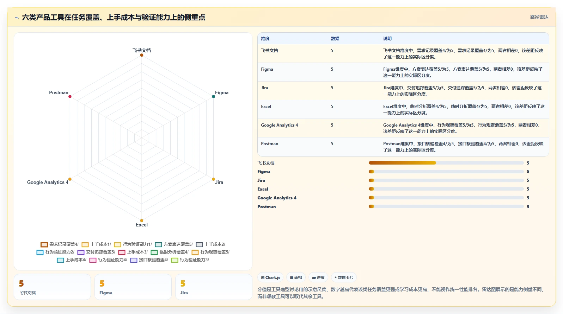Select the Figma table row name
Viewport: 563px width, 314px height.
267,69
